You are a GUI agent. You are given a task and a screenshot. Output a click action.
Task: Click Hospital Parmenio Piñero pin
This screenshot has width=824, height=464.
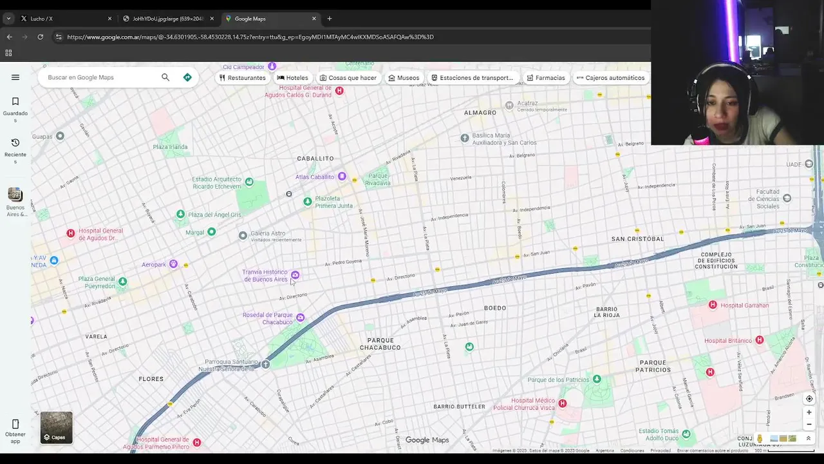pos(197,443)
